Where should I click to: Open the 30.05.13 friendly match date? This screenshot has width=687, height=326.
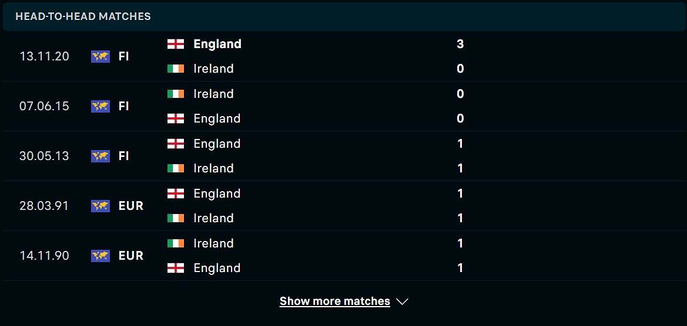(x=44, y=156)
